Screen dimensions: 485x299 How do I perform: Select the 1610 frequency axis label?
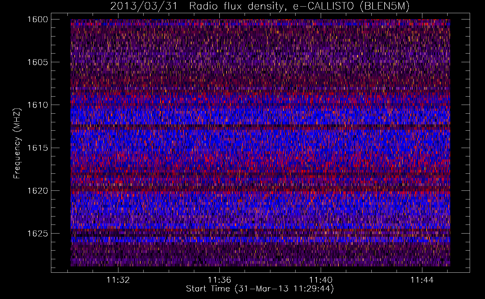pyautogui.click(x=37, y=105)
